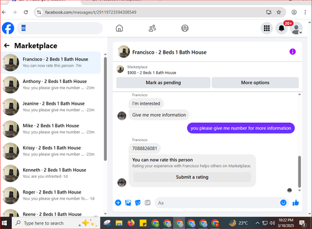312x229 pixels.
Task: Open Sticky Notes from taskbar
Action: point(143,223)
